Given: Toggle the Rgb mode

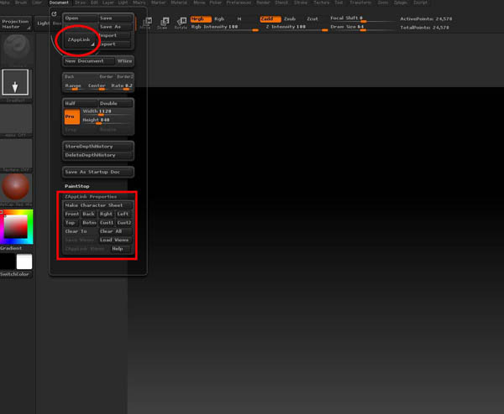Looking at the screenshot, I should (219, 19).
